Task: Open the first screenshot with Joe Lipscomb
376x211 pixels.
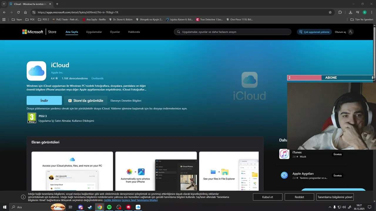Action: pos(72,171)
